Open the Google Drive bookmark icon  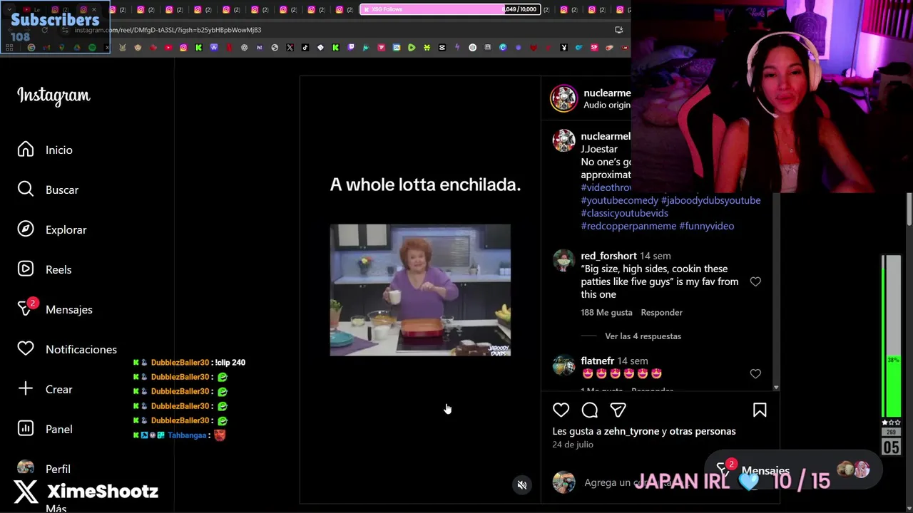(x=77, y=48)
